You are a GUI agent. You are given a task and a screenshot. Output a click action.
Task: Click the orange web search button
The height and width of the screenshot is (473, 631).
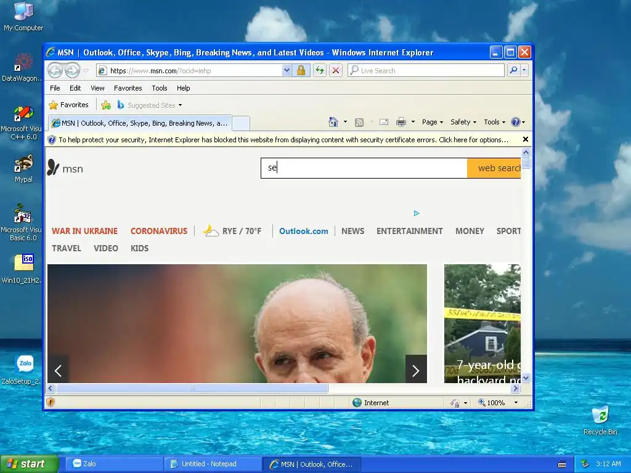(x=494, y=168)
